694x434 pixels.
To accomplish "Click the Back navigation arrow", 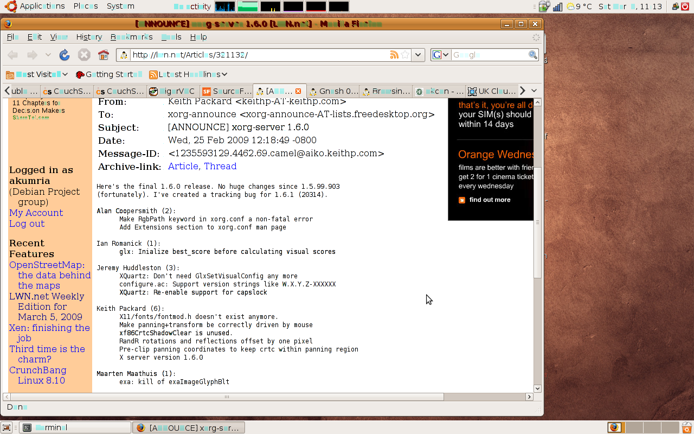I will click(12, 55).
